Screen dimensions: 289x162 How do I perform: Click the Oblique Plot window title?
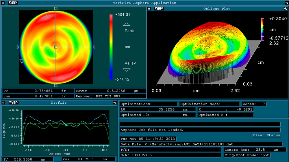pos(217,9)
